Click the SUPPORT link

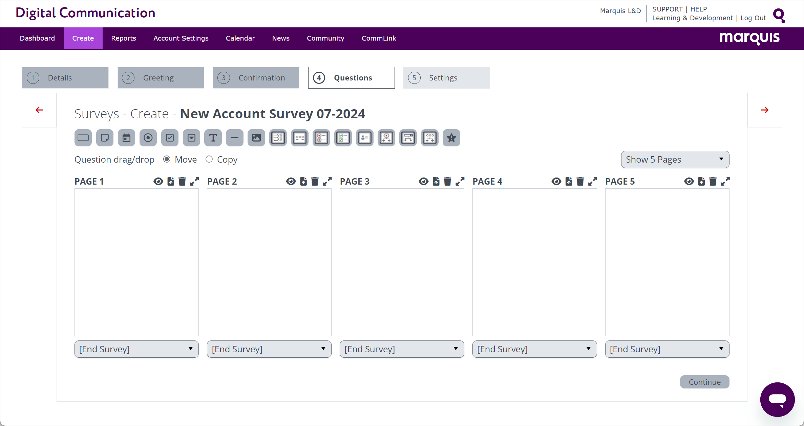coord(667,9)
